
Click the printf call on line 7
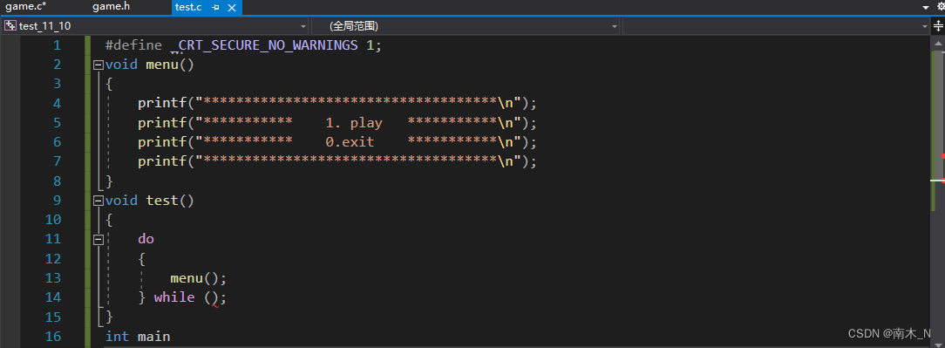coord(162,161)
